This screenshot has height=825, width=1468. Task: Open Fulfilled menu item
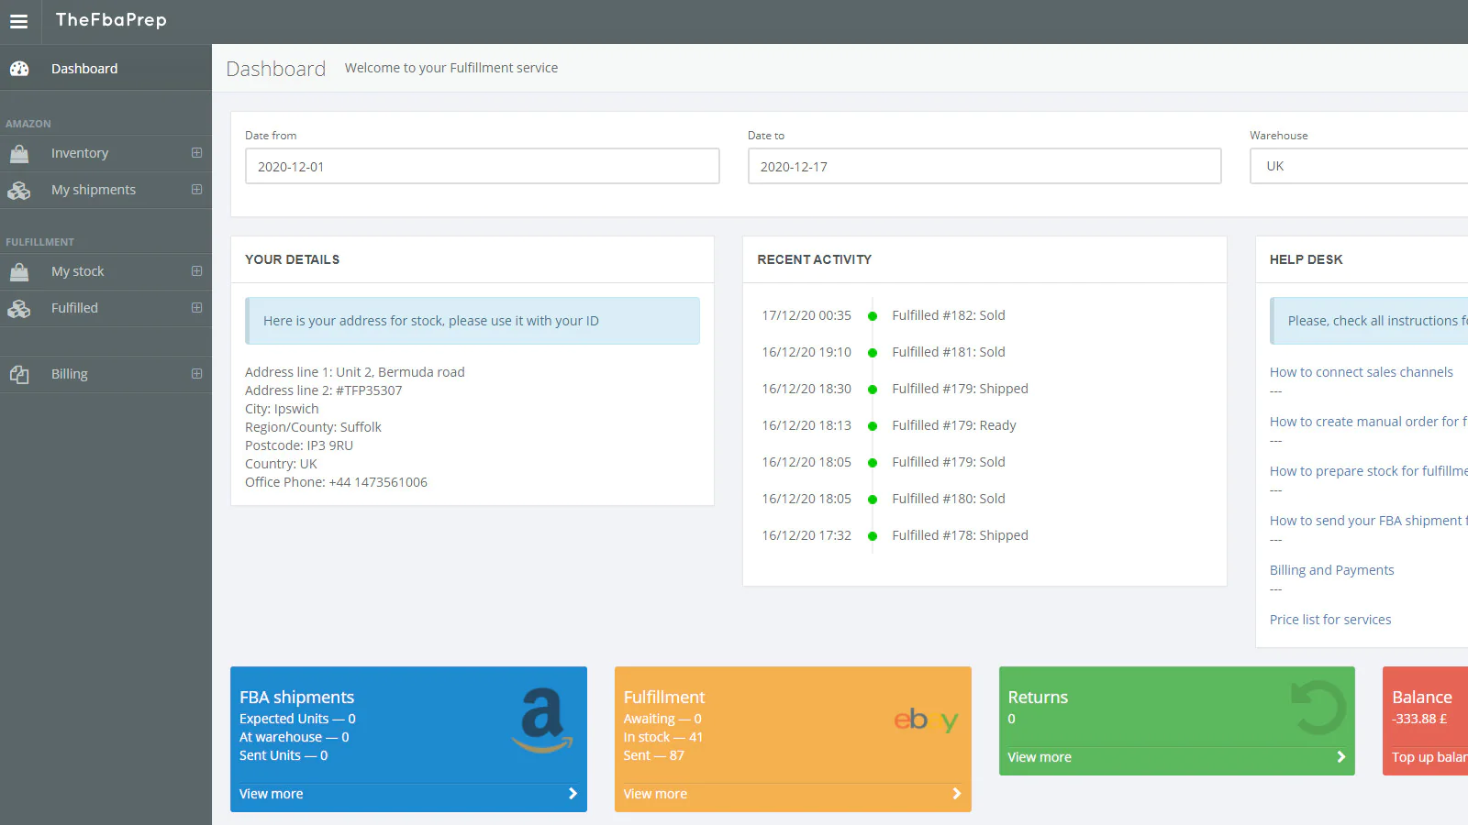[x=106, y=308]
